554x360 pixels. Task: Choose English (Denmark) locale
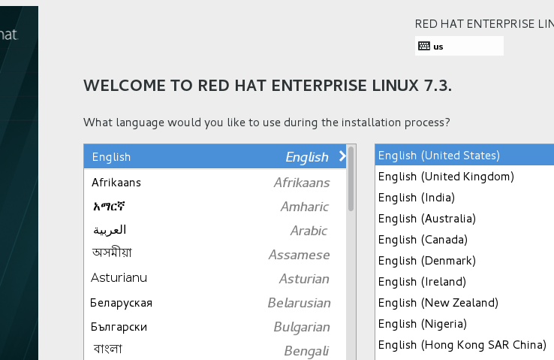point(464,261)
